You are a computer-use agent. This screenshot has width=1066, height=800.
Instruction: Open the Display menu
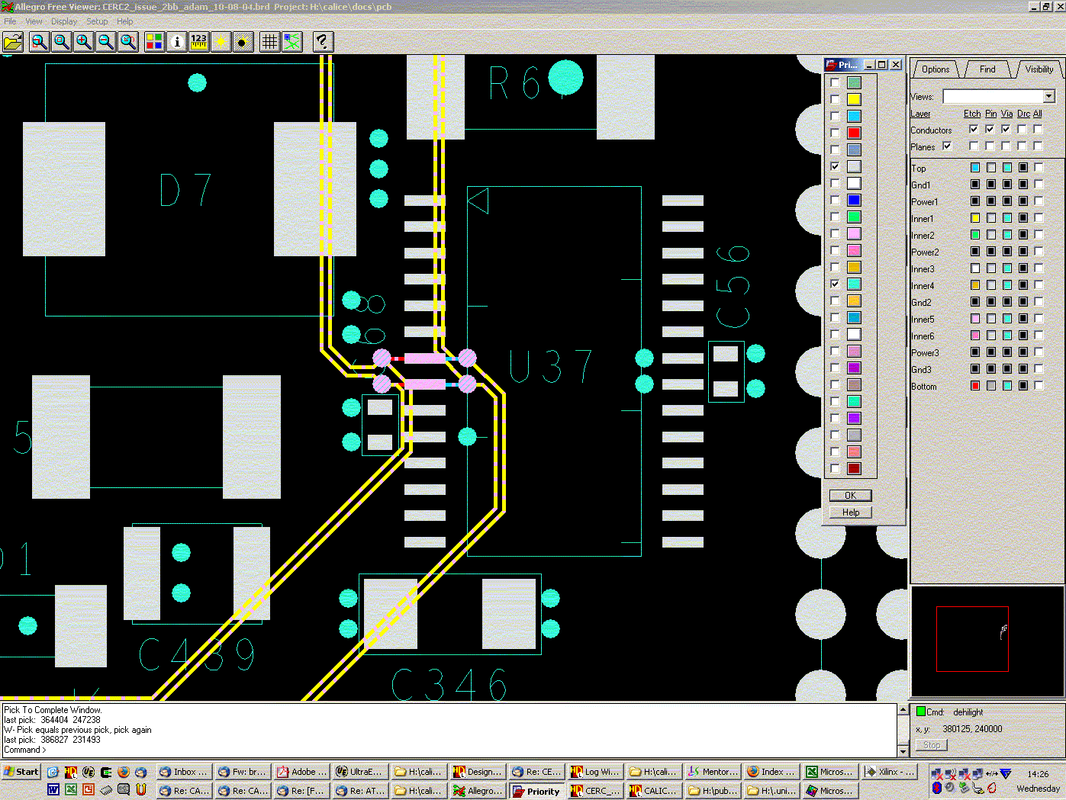[64, 21]
